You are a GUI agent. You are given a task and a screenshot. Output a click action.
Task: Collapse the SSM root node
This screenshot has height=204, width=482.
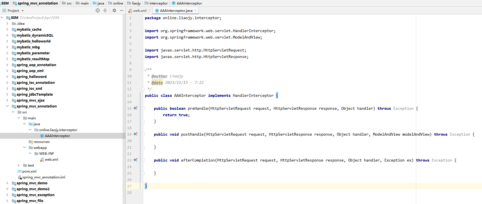point(2,17)
